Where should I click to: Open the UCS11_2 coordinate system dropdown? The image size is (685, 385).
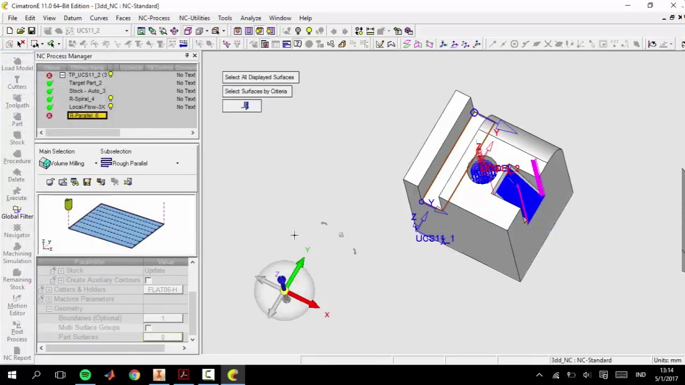click(127, 31)
